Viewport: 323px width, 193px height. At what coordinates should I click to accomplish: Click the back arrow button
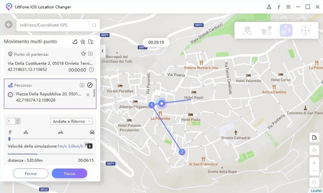(x=9, y=25)
